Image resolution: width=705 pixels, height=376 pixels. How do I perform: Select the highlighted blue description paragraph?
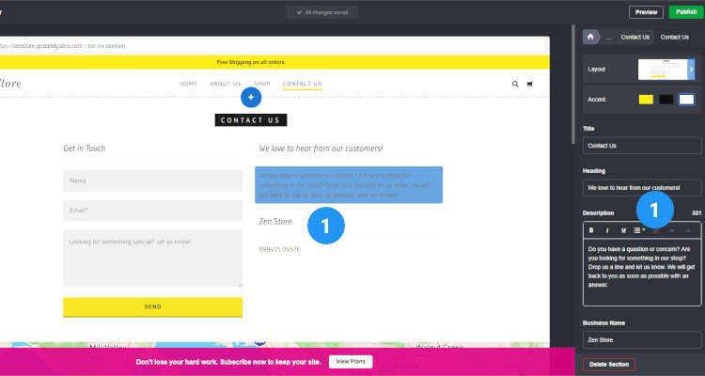349,185
